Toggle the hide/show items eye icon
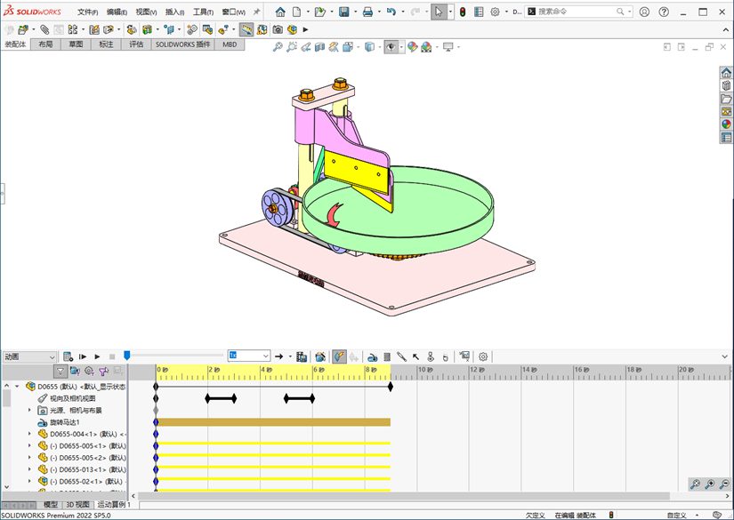The height and width of the screenshot is (520, 734). [391, 47]
